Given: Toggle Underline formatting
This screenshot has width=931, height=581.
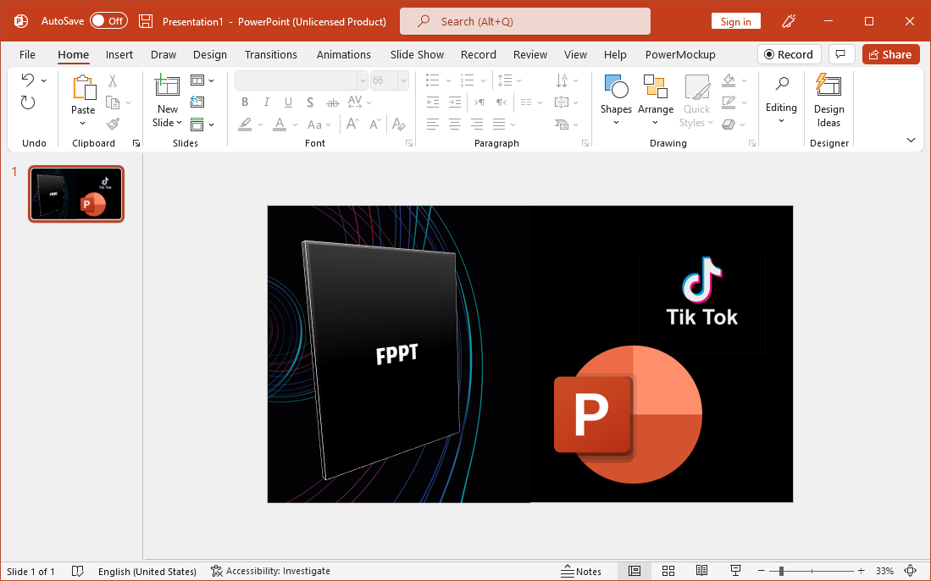Looking at the screenshot, I should tap(288, 102).
